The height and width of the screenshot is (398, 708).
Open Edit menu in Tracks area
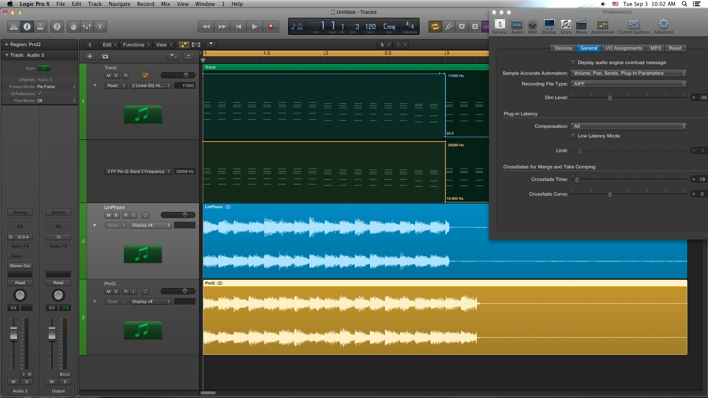coord(109,45)
